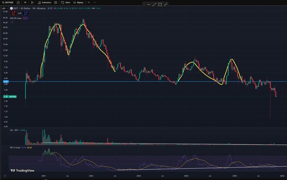Select the brush drawing tool
This screenshot has height=180, width=287.
166,4
